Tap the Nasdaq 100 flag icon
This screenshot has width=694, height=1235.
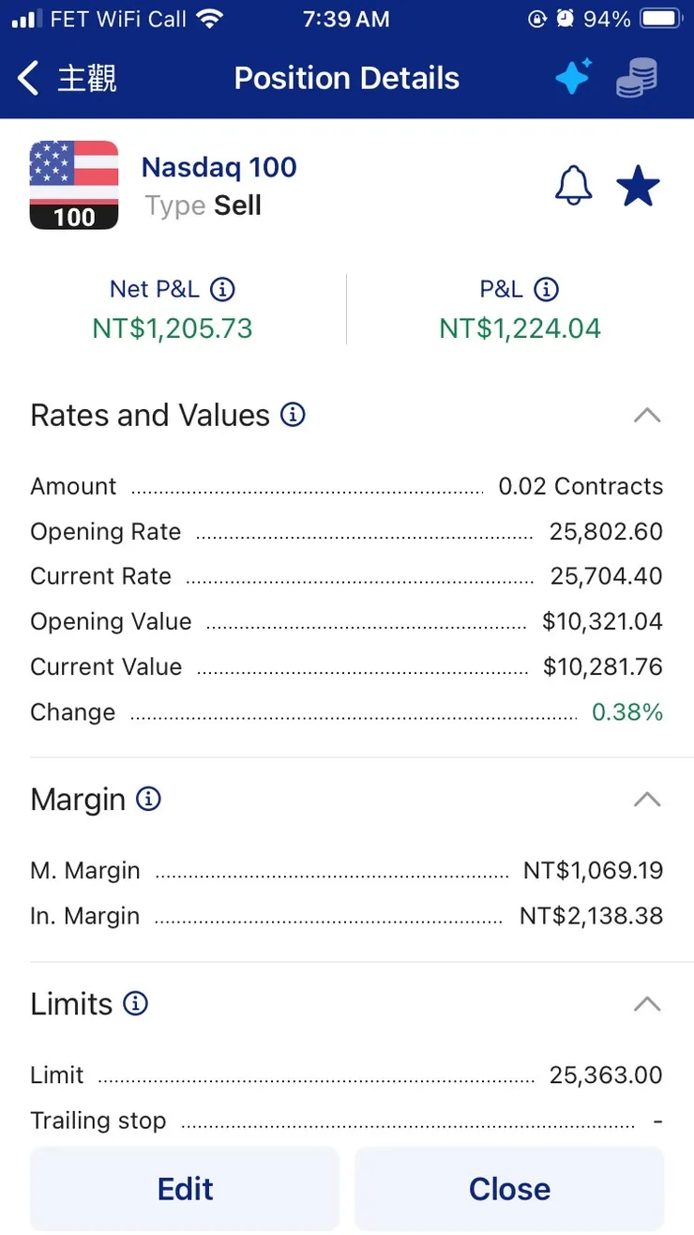coord(74,185)
